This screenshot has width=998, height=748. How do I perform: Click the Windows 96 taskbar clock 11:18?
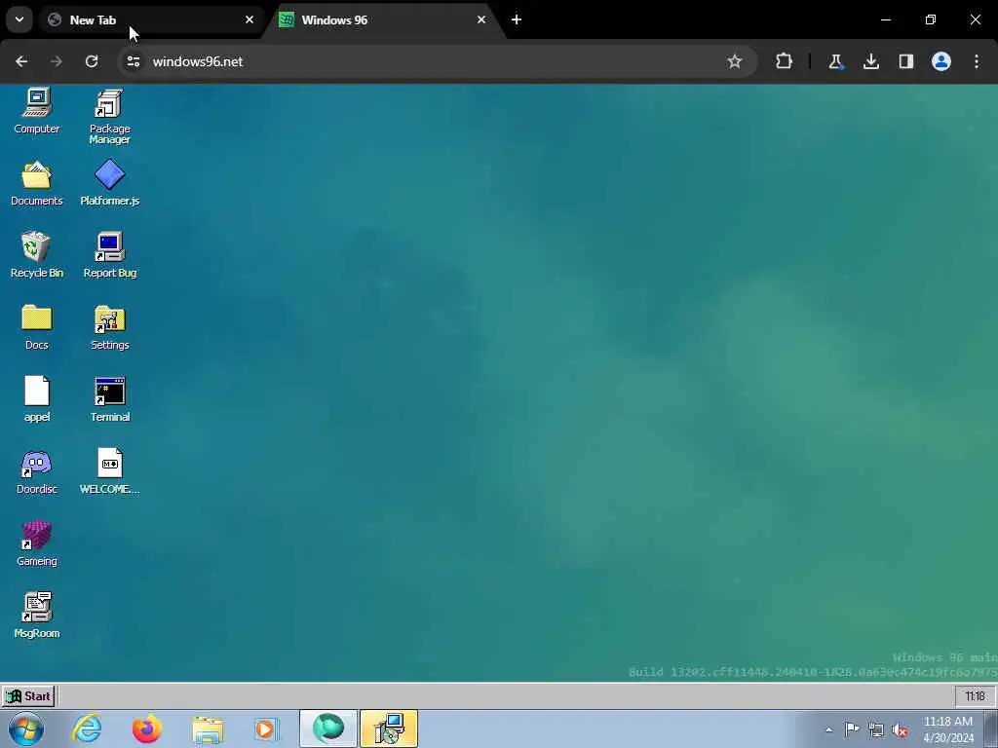(975, 696)
